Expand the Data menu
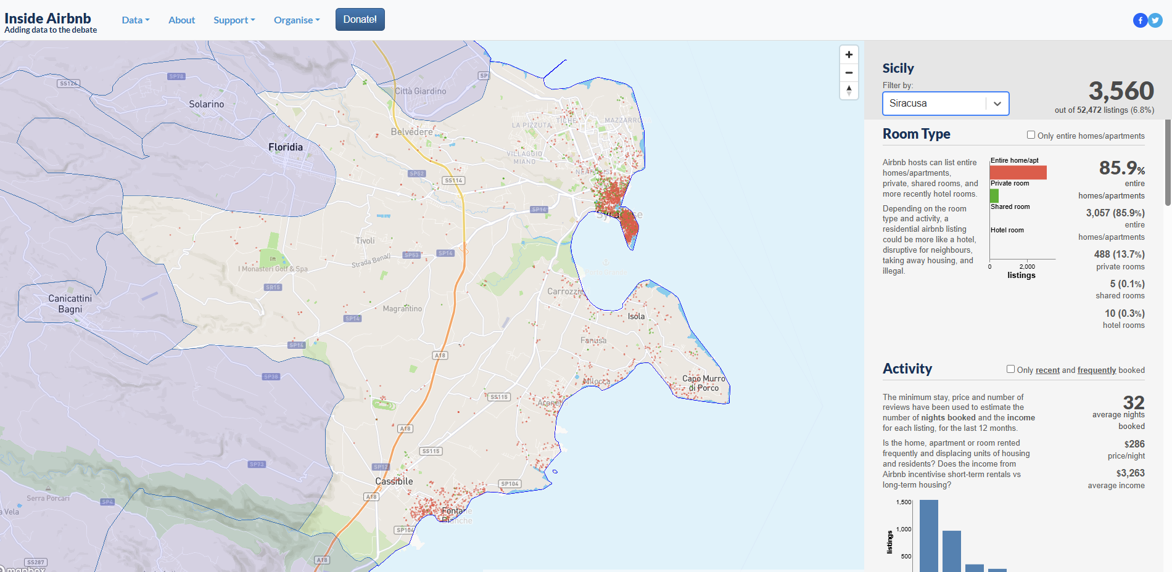 tap(136, 20)
